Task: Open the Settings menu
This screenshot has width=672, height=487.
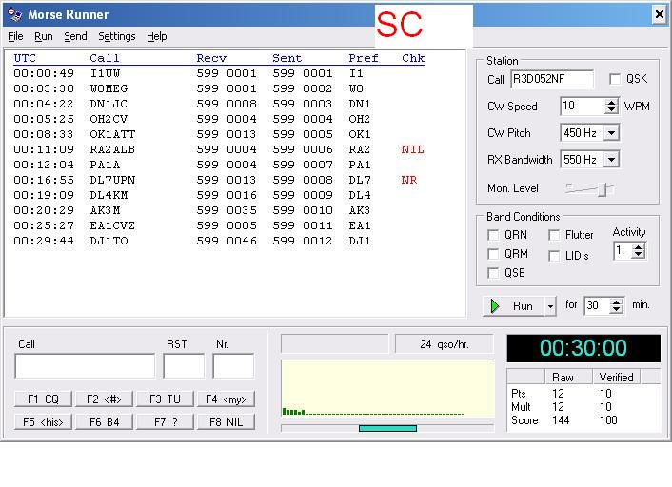Action: (x=117, y=36)
